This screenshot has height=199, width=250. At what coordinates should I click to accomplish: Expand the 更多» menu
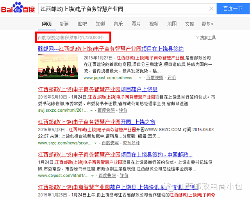point(207,24)
